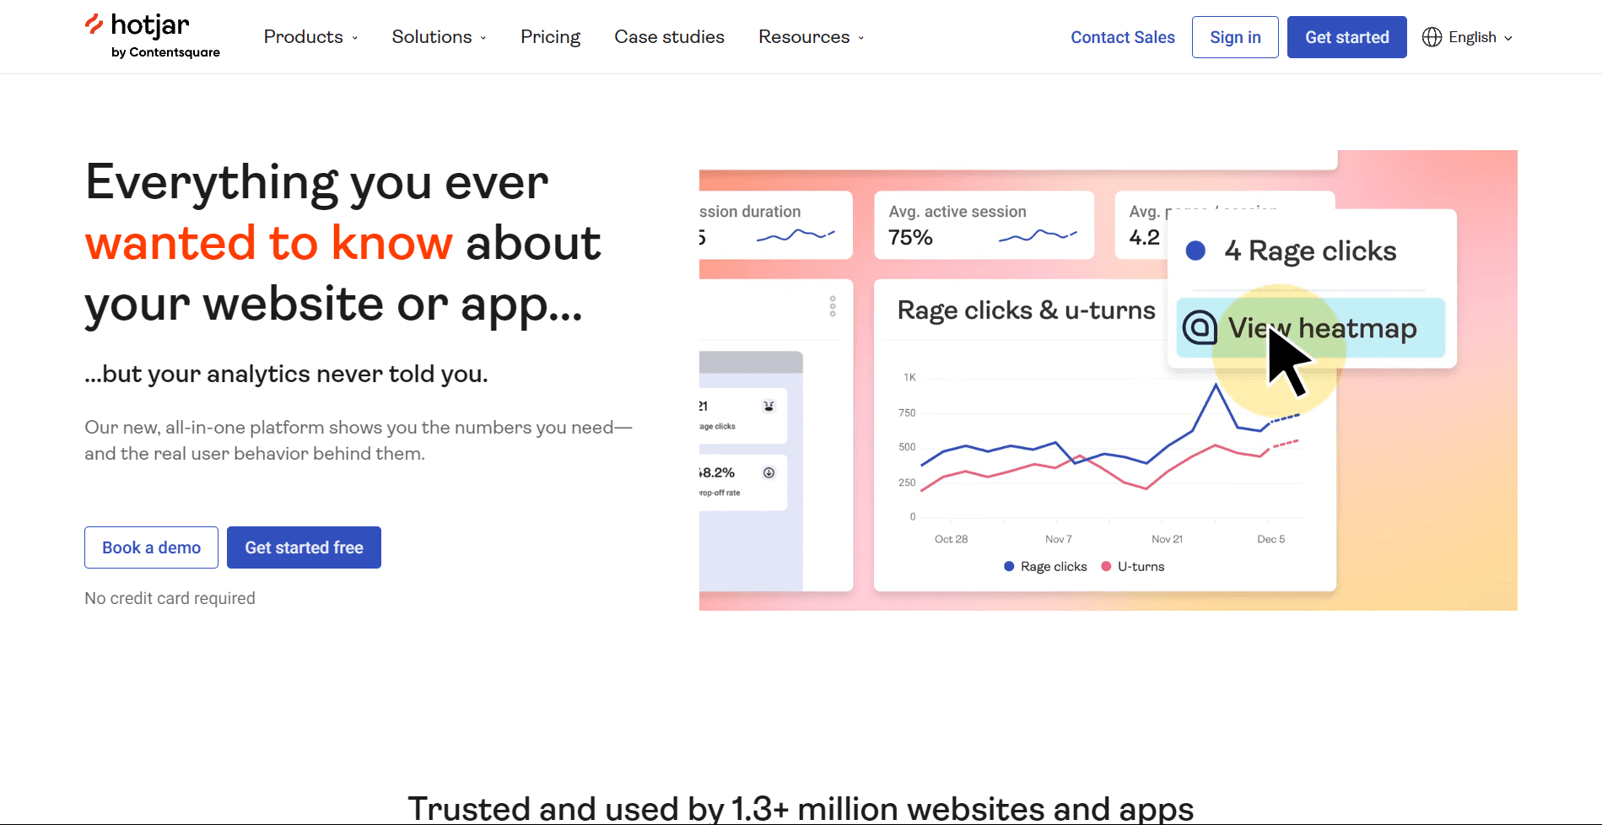The image size is (1602, 825).
Task: Expand the Products dropdown menu
Action: pos(310,37)
